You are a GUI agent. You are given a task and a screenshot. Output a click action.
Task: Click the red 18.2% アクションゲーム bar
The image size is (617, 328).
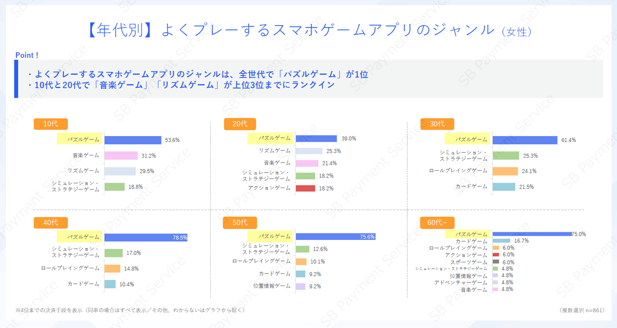[x=305, y=189]
